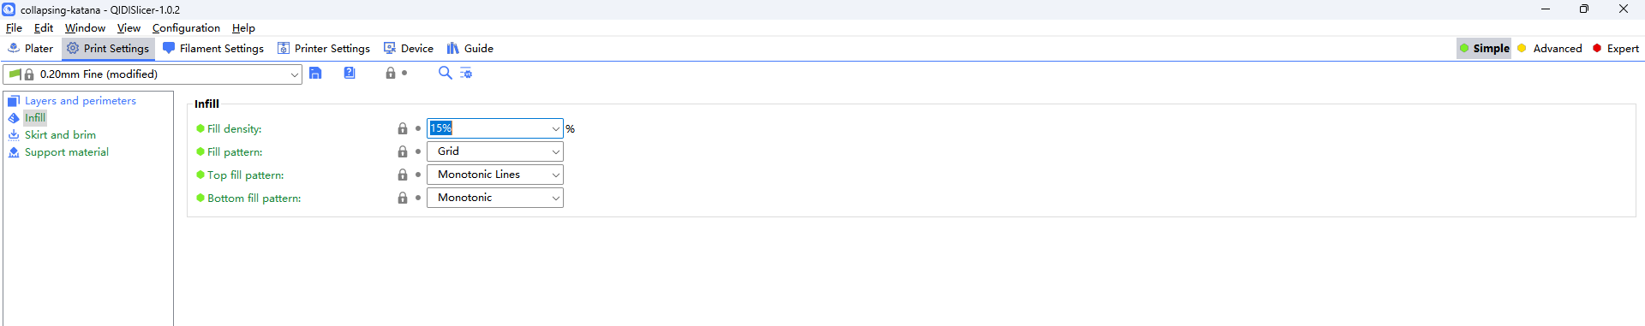This screenshot has height=326, width=1645.
Task: Switch to Advanced mode
Action: pyautogui.click(x=1549, y=49)
